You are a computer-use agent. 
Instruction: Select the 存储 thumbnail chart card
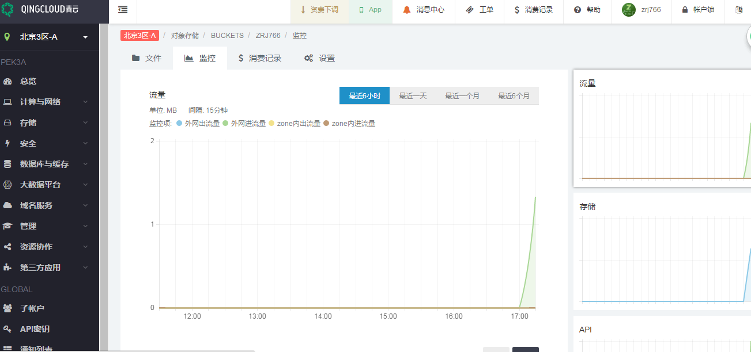click(662, 251)
